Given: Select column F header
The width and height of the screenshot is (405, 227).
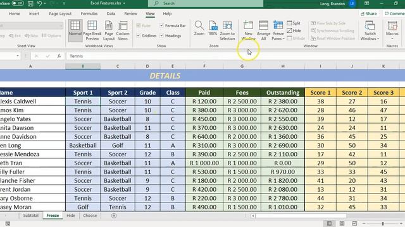Looking at the screenshot, I should click(x=204, y=66).
